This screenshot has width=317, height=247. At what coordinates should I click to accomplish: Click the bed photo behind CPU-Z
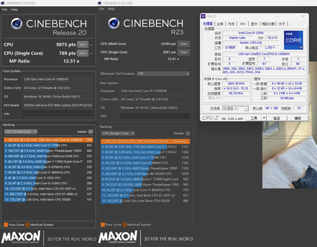[290, 155]
